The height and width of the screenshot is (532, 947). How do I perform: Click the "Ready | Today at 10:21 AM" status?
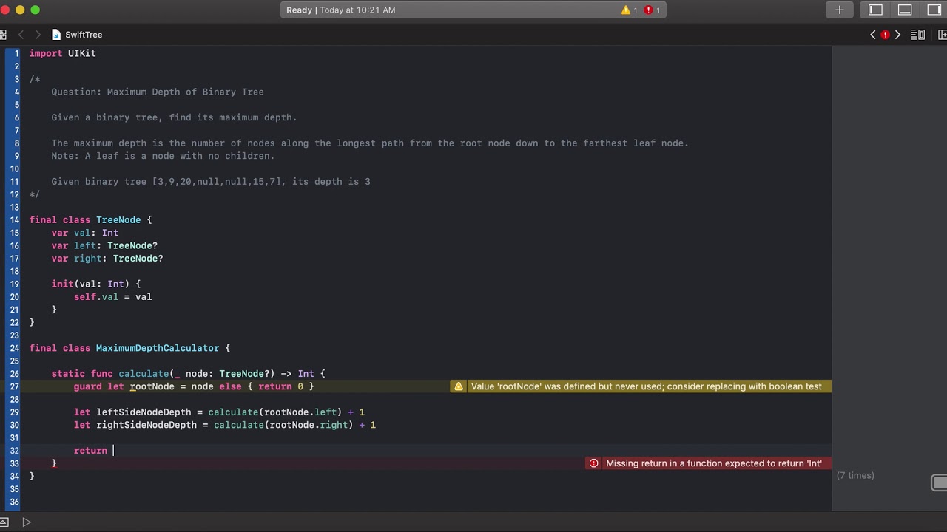pos(341,10)
